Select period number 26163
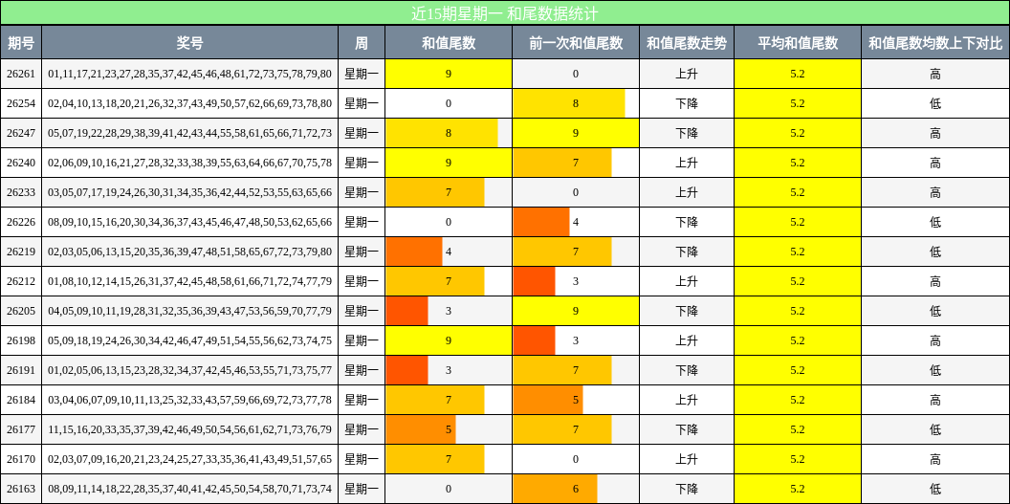Viewport: 1010px width, 504px height. point(21,489)
